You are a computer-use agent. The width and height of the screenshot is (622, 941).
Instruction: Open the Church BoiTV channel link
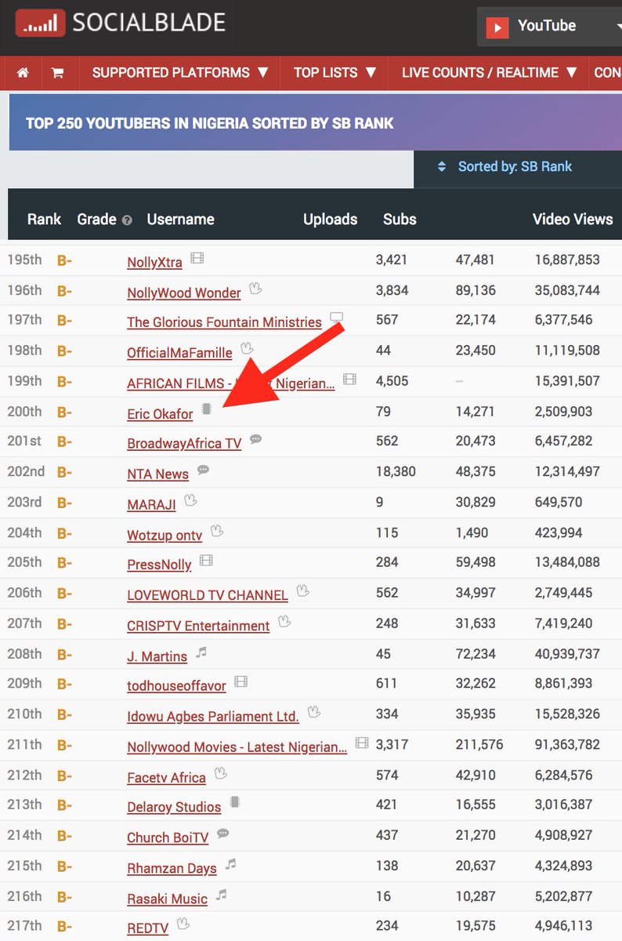[168, 838]
